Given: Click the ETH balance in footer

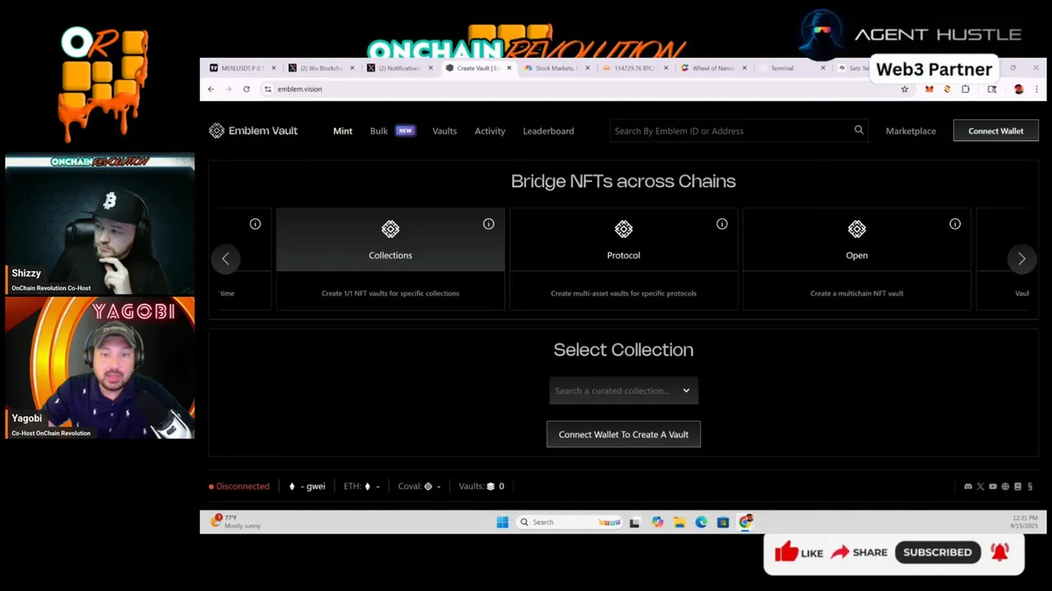Looking at the screenshot, I should pos(362,486).
